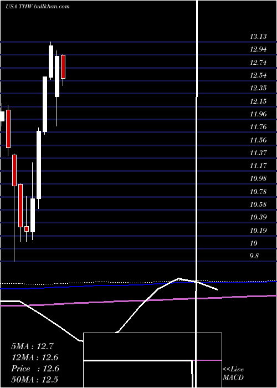Click the USA THW bullkhan.com title
This screenshot has height=388, width=277.
coord(37,7)
